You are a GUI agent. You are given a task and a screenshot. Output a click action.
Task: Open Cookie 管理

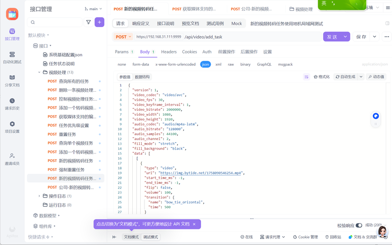(x=305, y=237)
